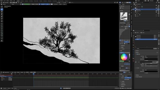Open the outliner filter options icon
The width and height of the screenshot is (160, 90).
point(157,2)
